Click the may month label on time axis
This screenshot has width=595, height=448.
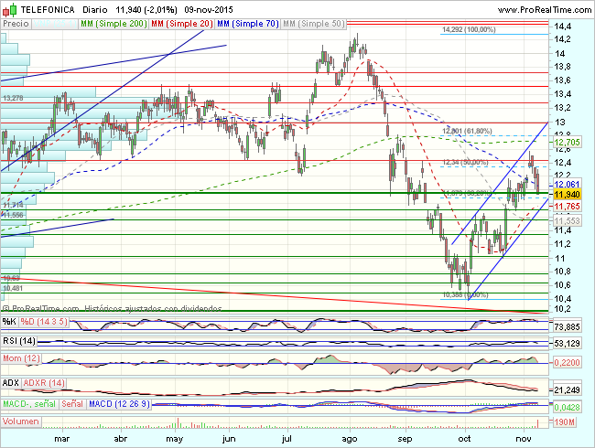(x=175, y=439)
